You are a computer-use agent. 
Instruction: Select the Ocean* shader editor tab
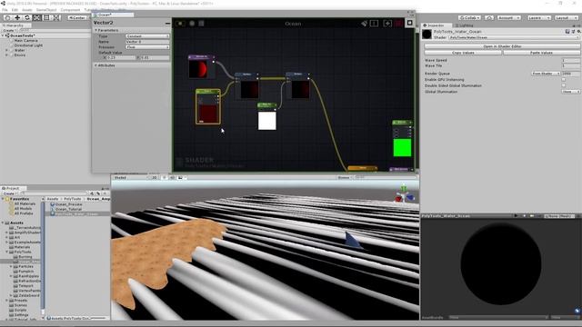[113, 15]
